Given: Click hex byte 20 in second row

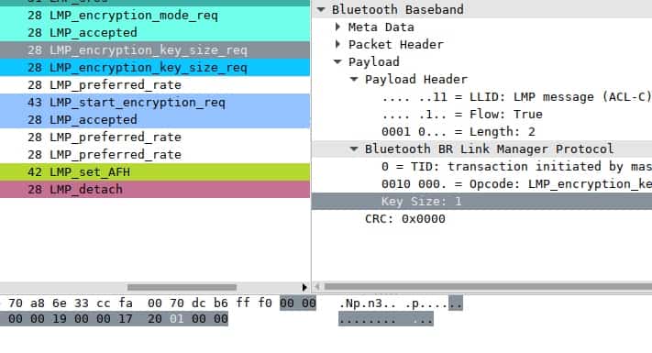Looking at the screenshot, I should (154, 319).
